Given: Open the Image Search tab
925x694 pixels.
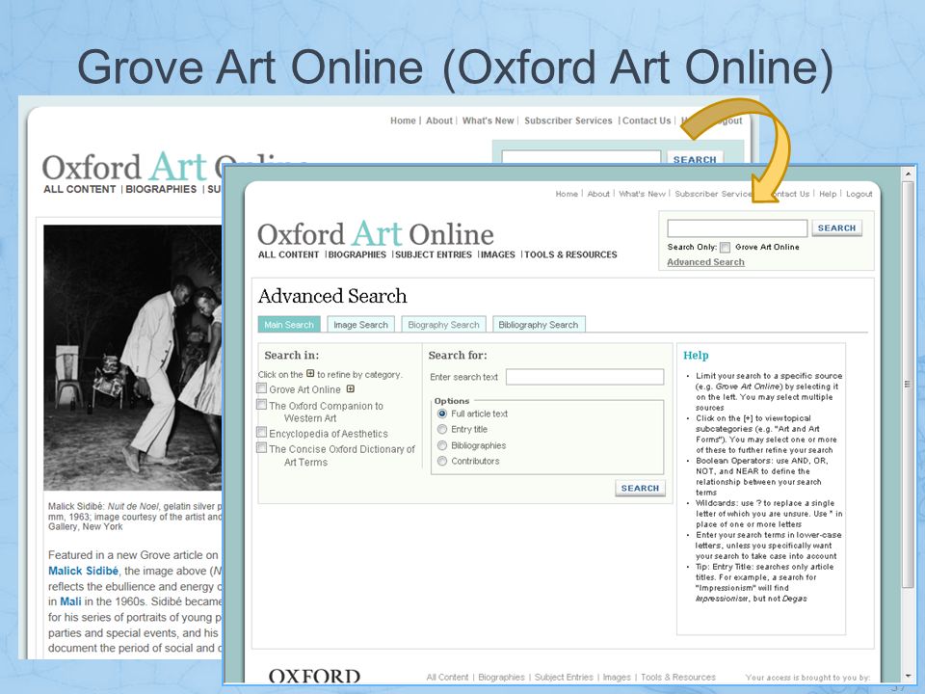Looking at the screenshot, I should pyautogui.click(x=360, y=325).
